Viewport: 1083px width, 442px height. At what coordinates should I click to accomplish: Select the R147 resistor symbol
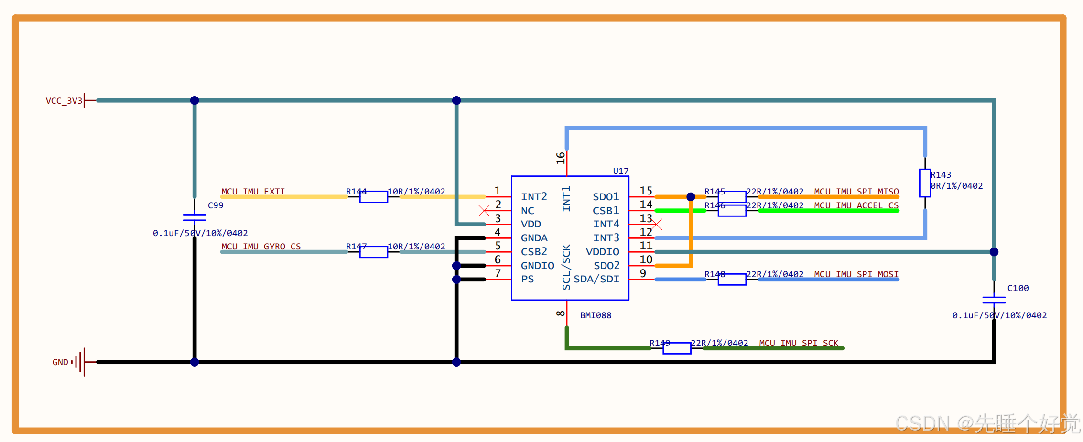coord(373,252)
